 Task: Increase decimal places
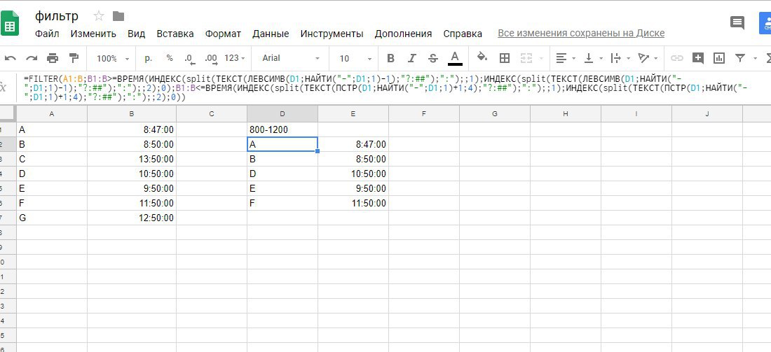211,58
